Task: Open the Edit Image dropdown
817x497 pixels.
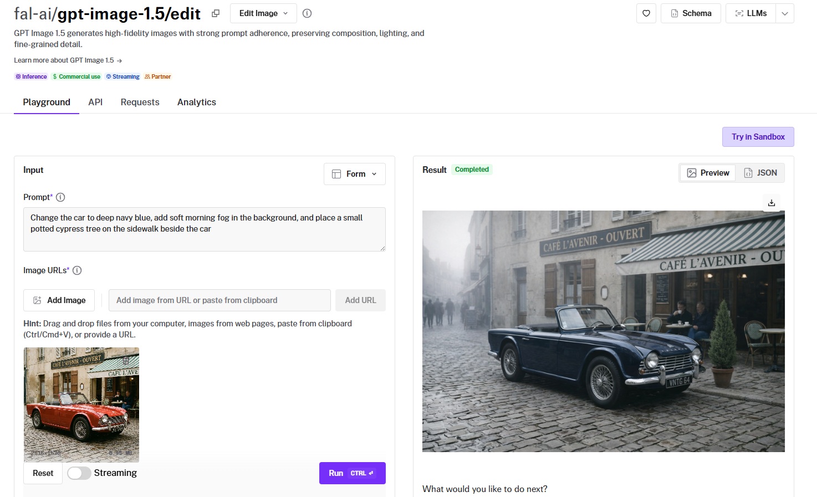Action: tap(263, 13)
